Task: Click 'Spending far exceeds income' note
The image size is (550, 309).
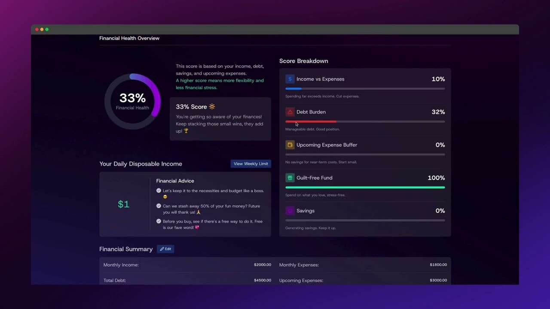Action: 322,96
